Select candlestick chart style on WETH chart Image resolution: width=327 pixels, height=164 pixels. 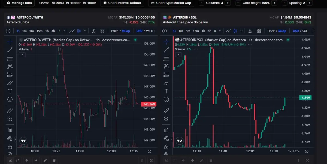(79, 31)
